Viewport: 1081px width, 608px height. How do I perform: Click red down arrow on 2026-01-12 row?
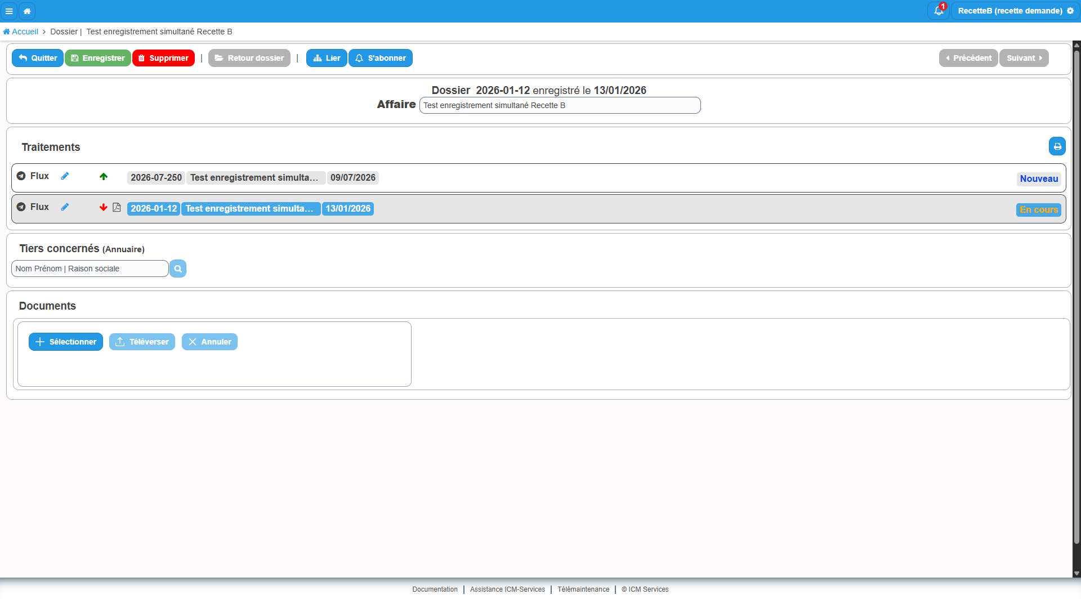pos(104,208)
